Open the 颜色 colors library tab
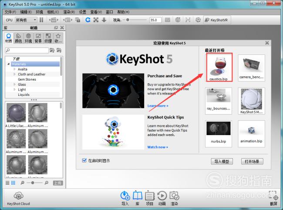This screenshot has width=283, height=210. (x=18, y=38)
